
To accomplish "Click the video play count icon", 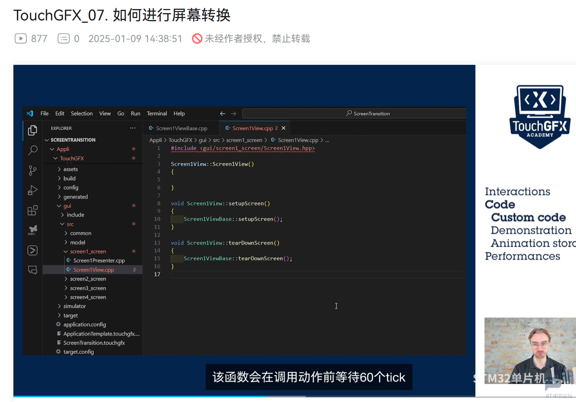I will coord(20,39).
